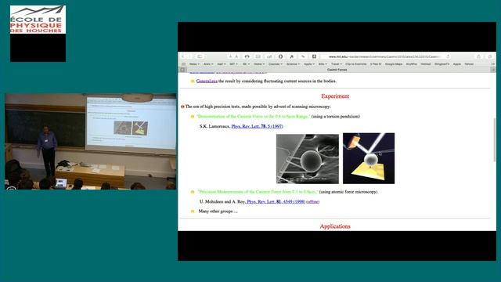This screenshot has height=282, width=501.
Task: Click the round circle toolbar icon
Action: click(x=280, y=56)
